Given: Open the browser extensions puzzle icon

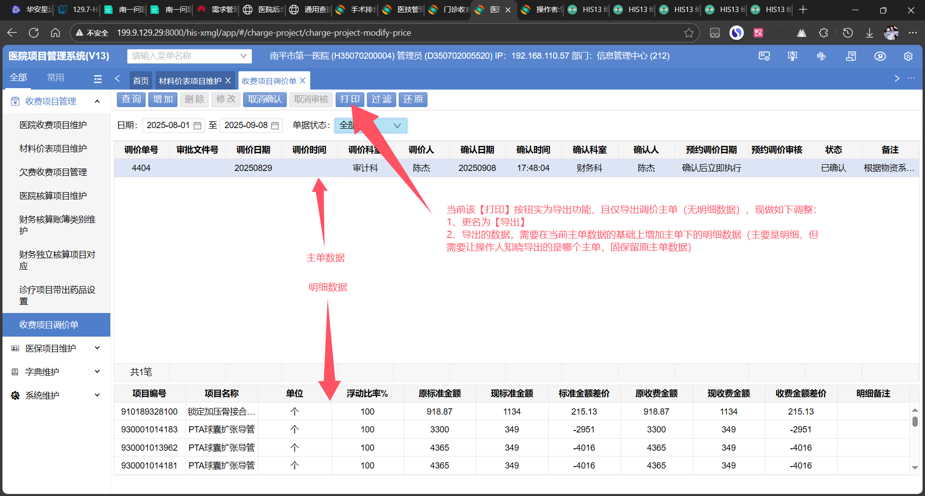Looking at the screenshot, I should [x=824, y=33].
